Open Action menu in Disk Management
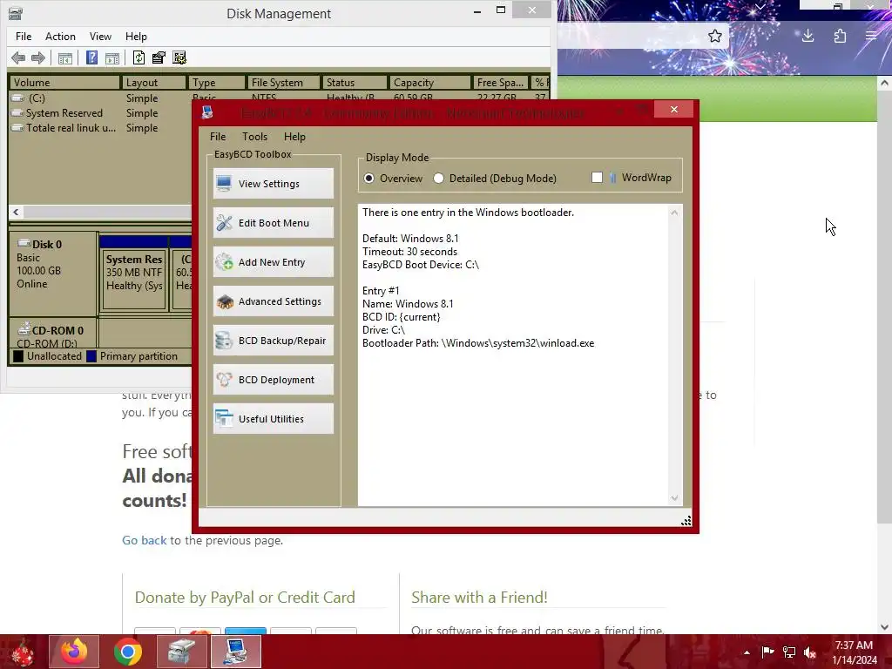 pos(60,37)
